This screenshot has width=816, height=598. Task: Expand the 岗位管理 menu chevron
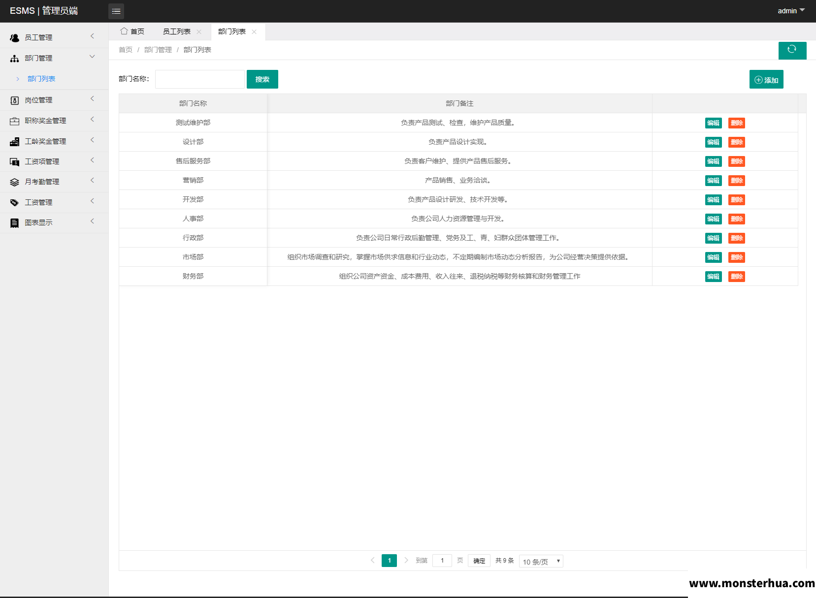pyautogui.click(x=92, y=99)
